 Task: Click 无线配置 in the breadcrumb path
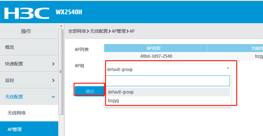[99, 31]
